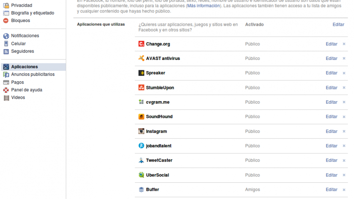
Task: Click the AVAST antivirus app icon
Action: pos(142,59)
